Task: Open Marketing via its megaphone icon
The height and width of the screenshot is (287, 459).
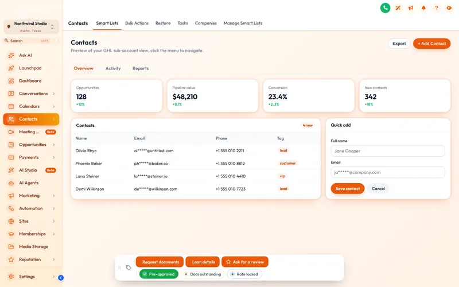Action: coord(11,196)
